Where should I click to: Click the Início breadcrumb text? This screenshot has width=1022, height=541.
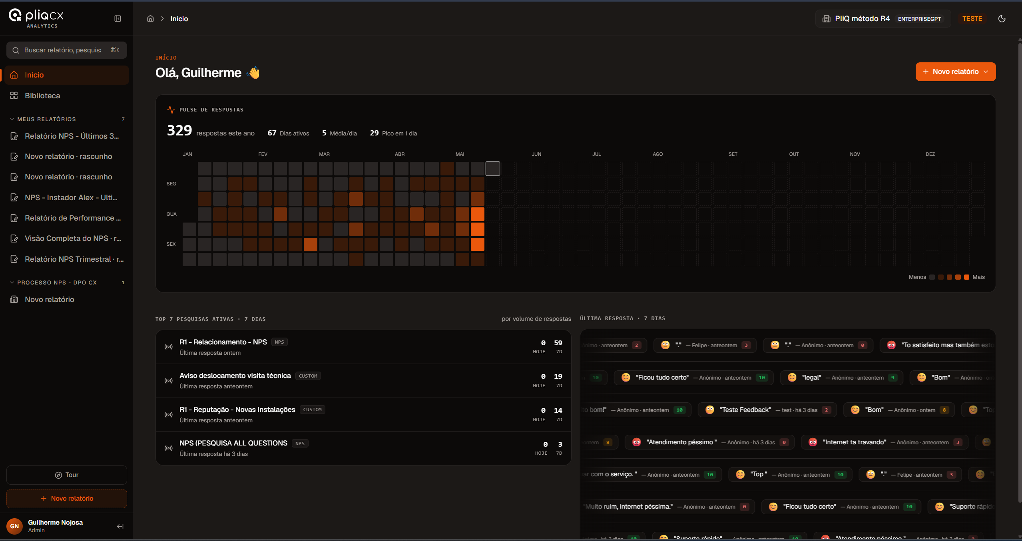click(179, 19)
